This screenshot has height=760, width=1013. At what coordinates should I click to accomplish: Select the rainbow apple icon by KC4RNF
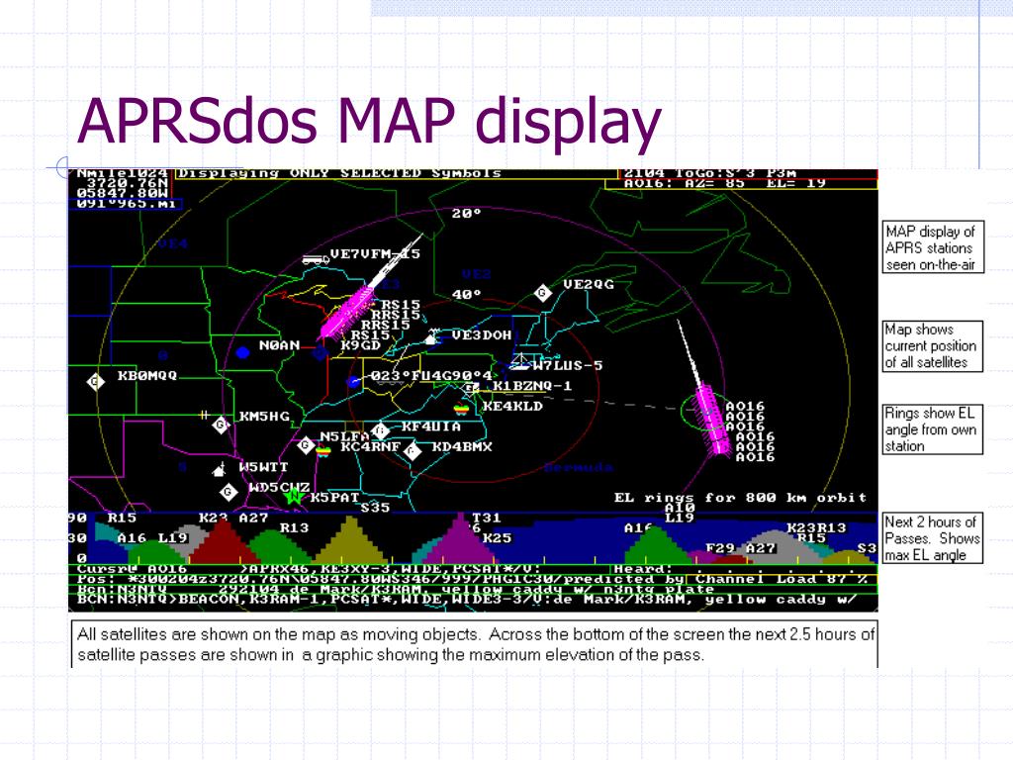323,450
